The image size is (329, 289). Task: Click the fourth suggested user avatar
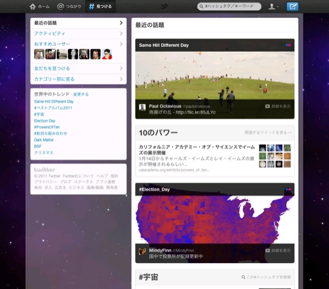click(x=73, y=54)
